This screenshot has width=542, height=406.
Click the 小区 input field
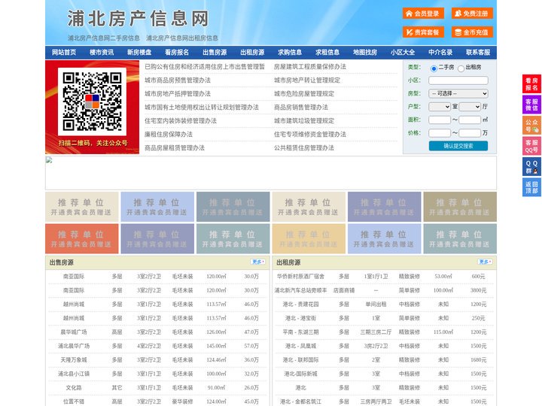tap(458, 80)
